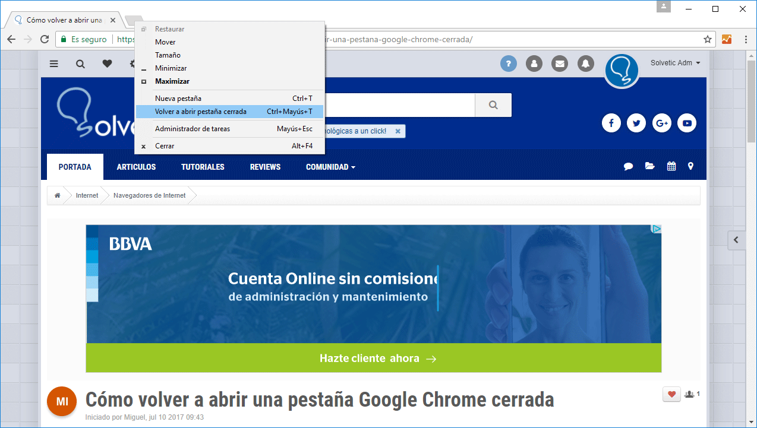Click the page reload icon
The image size is (757, 428).
(x=45, y=39)
